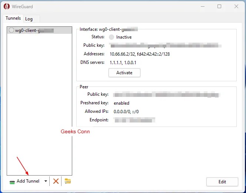246x193 pixels.
Task: Click the WireGuard logo in title bar
Action: coord(7,6)
